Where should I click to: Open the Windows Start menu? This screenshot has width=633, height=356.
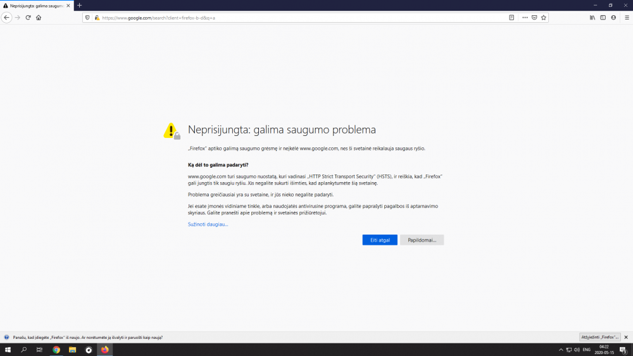8,350
